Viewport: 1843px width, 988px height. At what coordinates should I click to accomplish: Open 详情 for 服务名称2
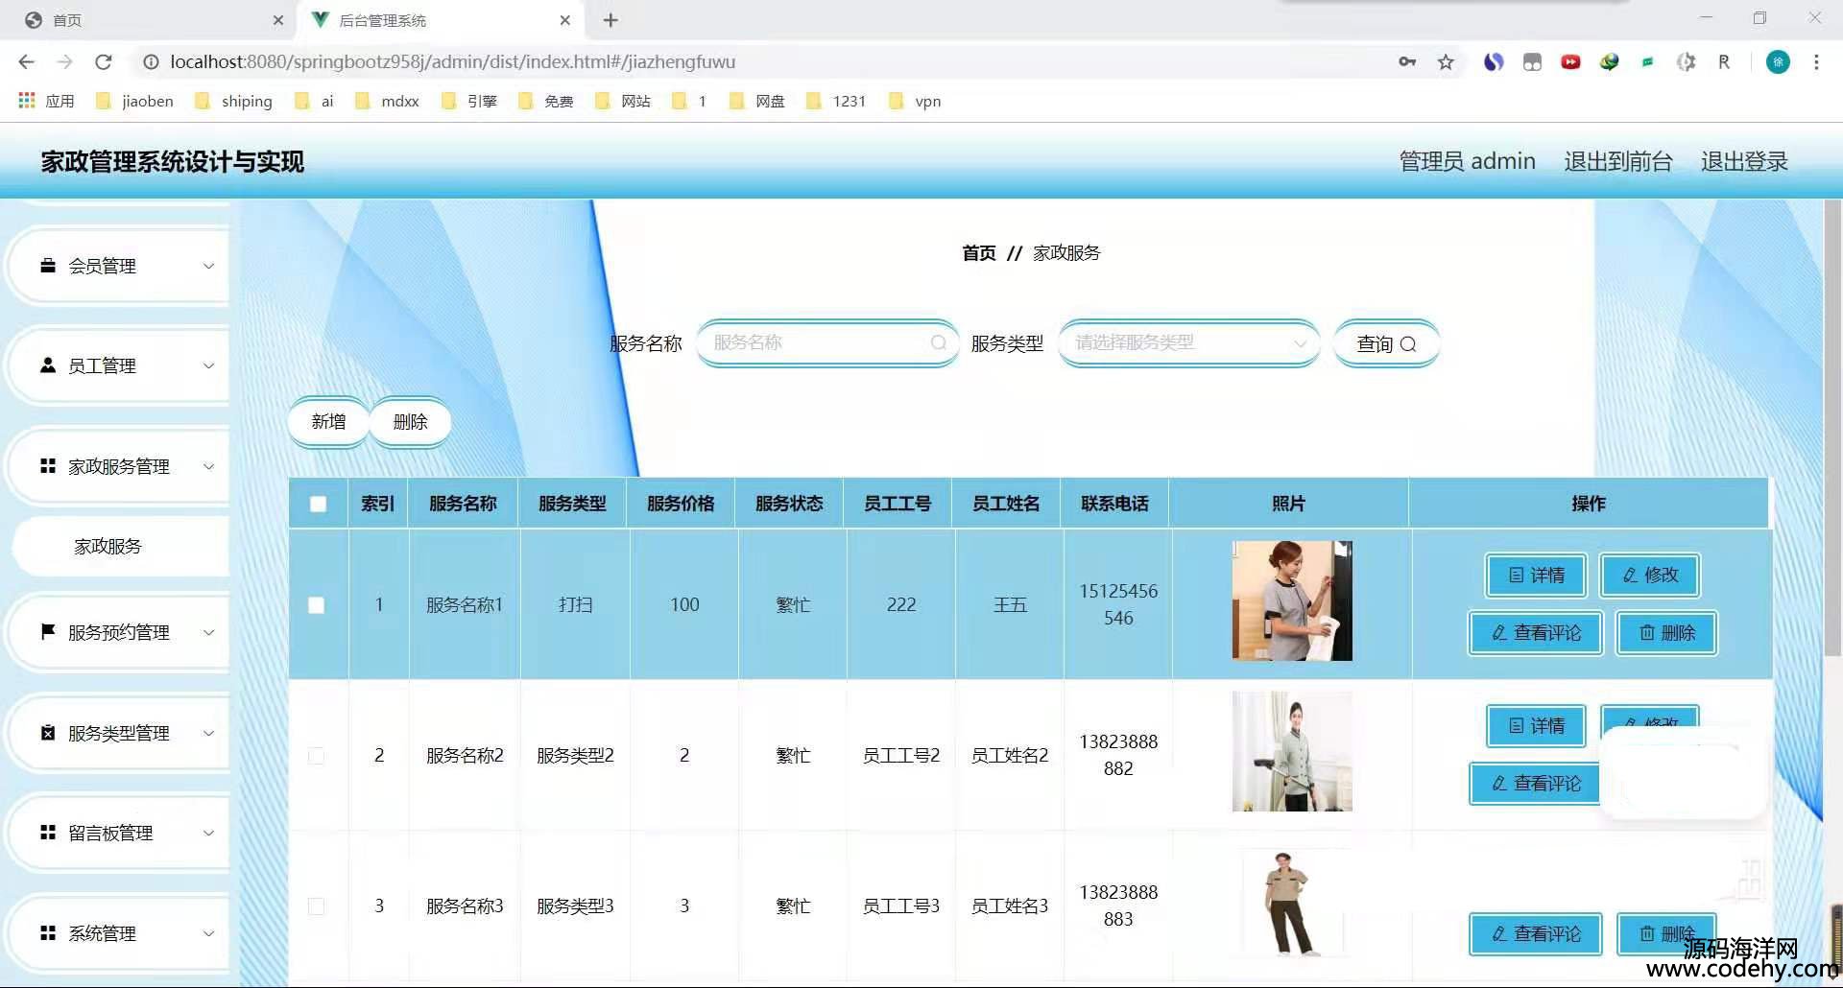click(1536, 726)
